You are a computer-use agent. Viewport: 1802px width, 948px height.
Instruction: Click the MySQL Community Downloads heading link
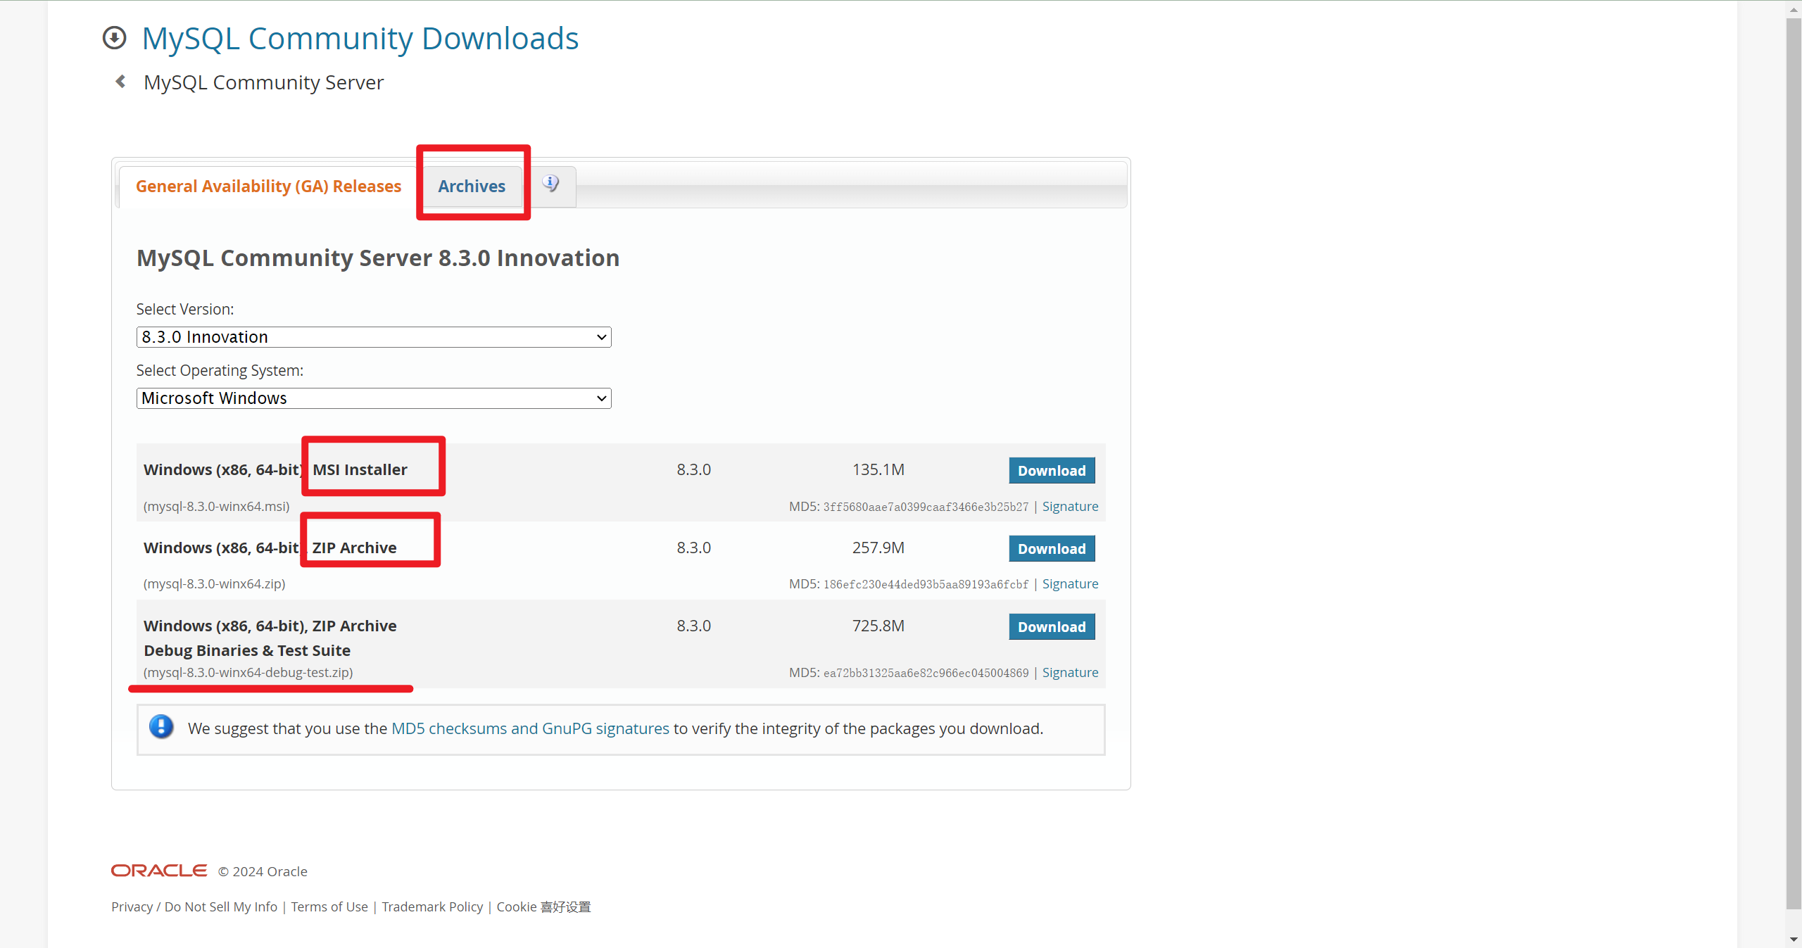[360, 38]
